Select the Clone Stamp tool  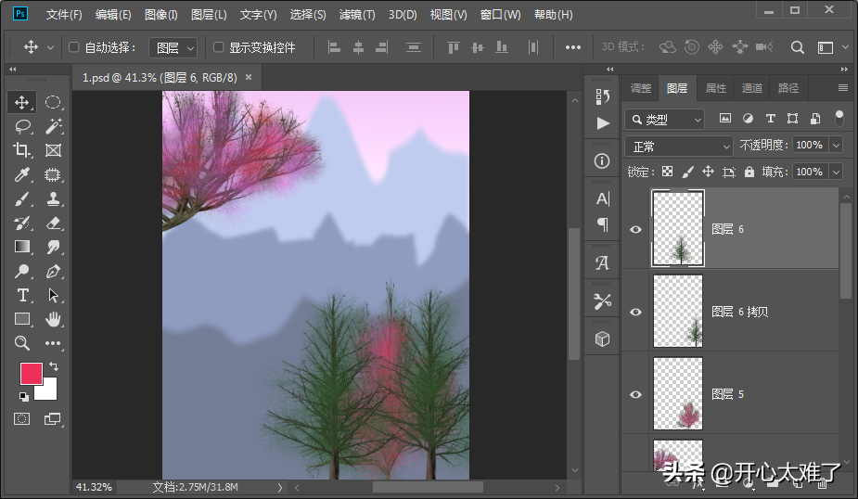click(53, 198)
